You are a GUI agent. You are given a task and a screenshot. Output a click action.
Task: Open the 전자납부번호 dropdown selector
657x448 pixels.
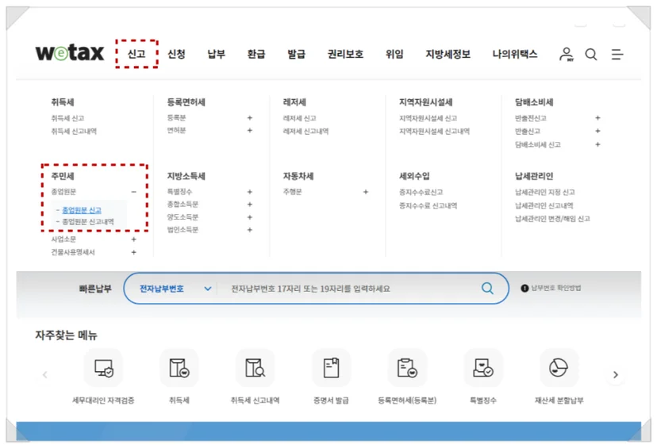click(x=175, y=289)
